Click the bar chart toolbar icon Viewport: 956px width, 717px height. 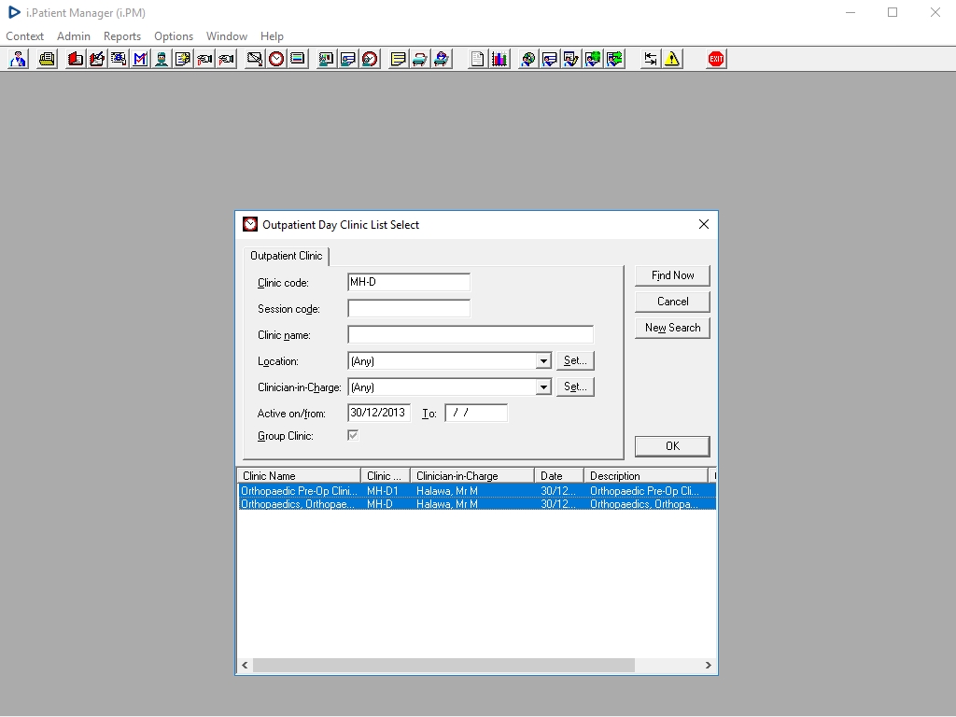[x=499, y=59]
